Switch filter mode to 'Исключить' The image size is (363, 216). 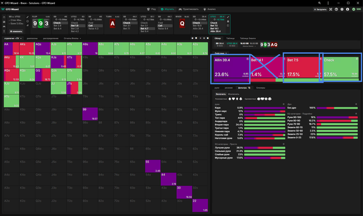point(233,94)
